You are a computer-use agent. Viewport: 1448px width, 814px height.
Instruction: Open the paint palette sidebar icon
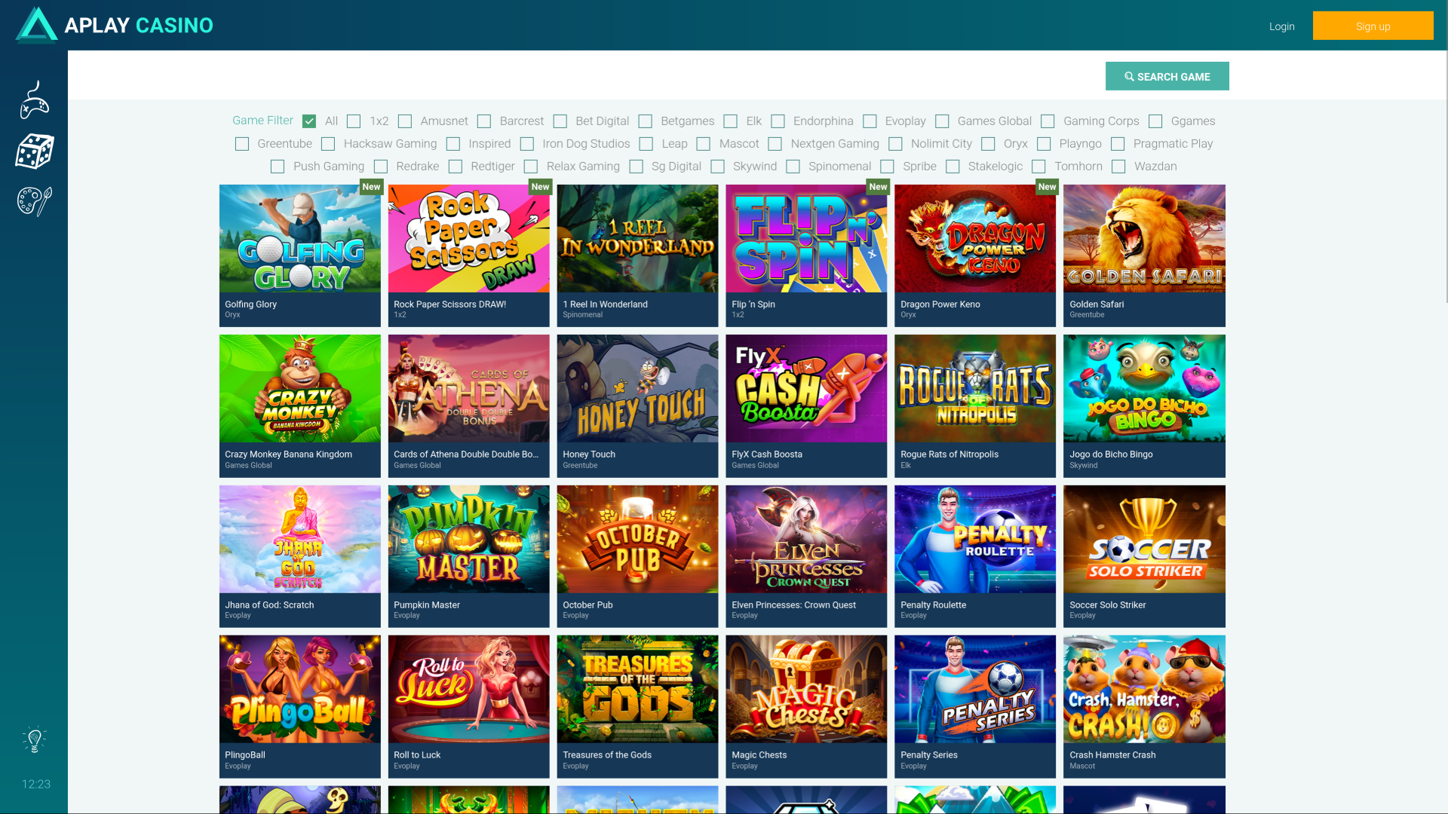click(x=35, y=201)
